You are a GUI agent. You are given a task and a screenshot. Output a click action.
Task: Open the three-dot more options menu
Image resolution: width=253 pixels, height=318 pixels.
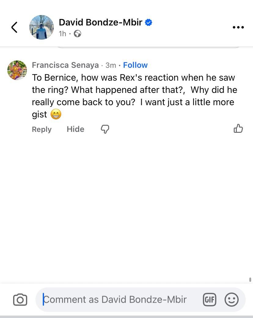238,27
